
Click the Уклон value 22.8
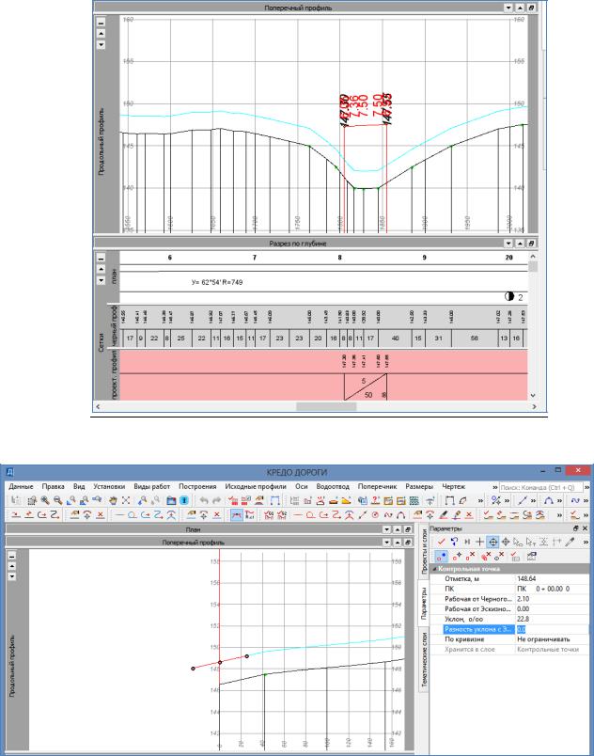552,619
